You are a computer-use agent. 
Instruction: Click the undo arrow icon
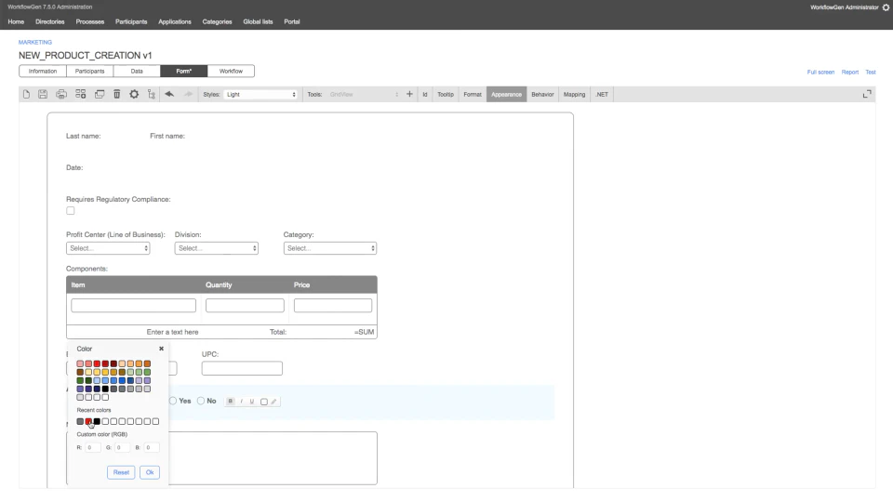pos(169,95)
